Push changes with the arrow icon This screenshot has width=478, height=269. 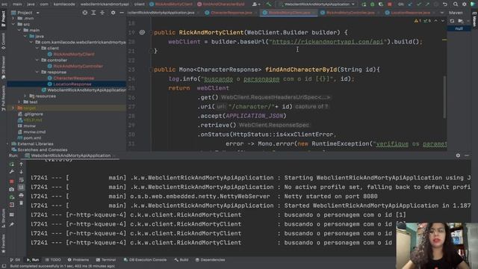427,4
